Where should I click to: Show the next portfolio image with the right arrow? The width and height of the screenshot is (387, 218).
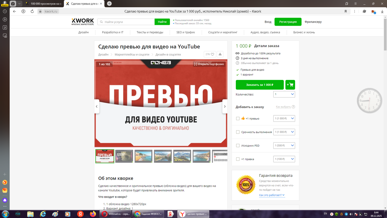pos(225,107)
